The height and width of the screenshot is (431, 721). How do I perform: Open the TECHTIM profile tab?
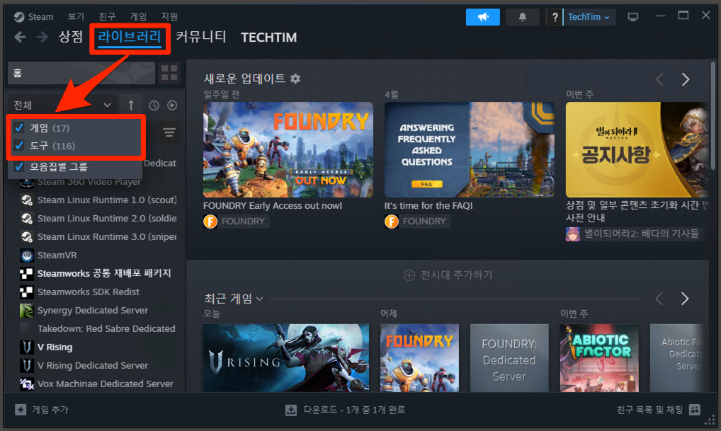[x=269, y=38]
